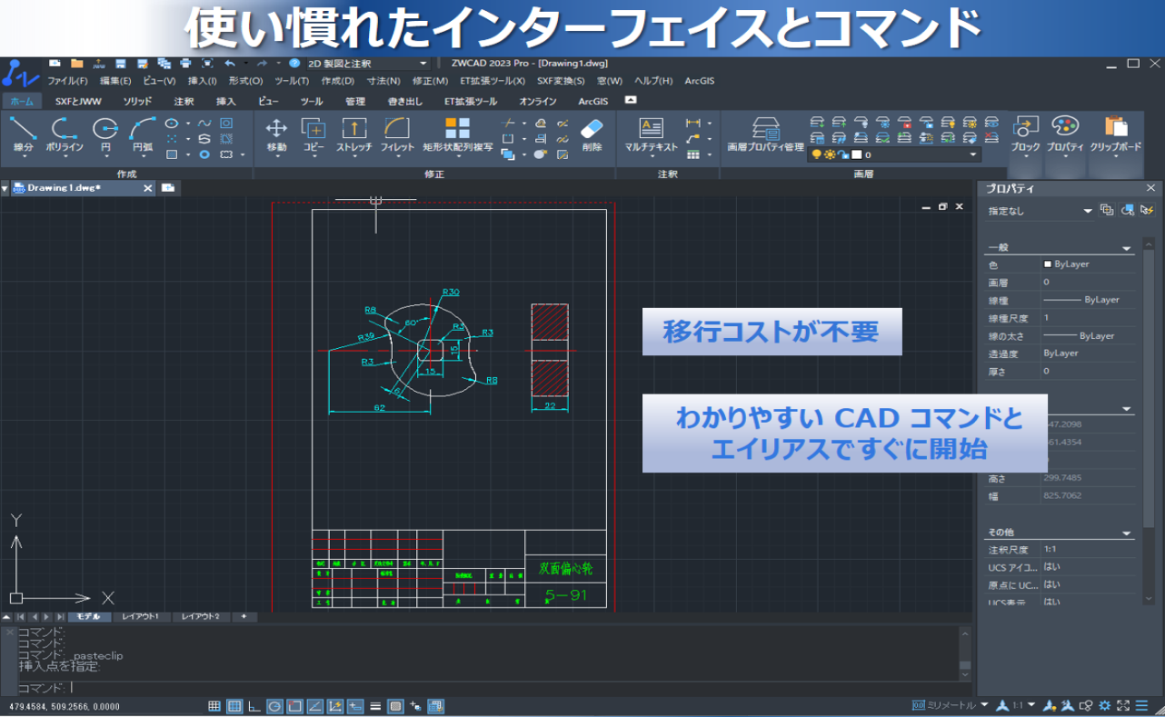The width and height of the screenshot is (1165, 717).
Task: Open the 書き出し ribbon tab
Action: [405, 101]
